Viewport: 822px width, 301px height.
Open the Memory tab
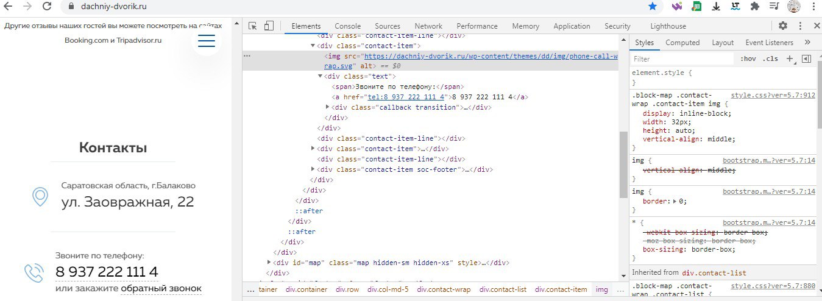tap(525, 26)
